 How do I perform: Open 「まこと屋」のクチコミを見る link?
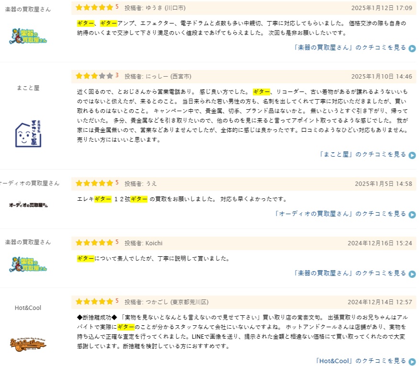[x=362, y=155]
